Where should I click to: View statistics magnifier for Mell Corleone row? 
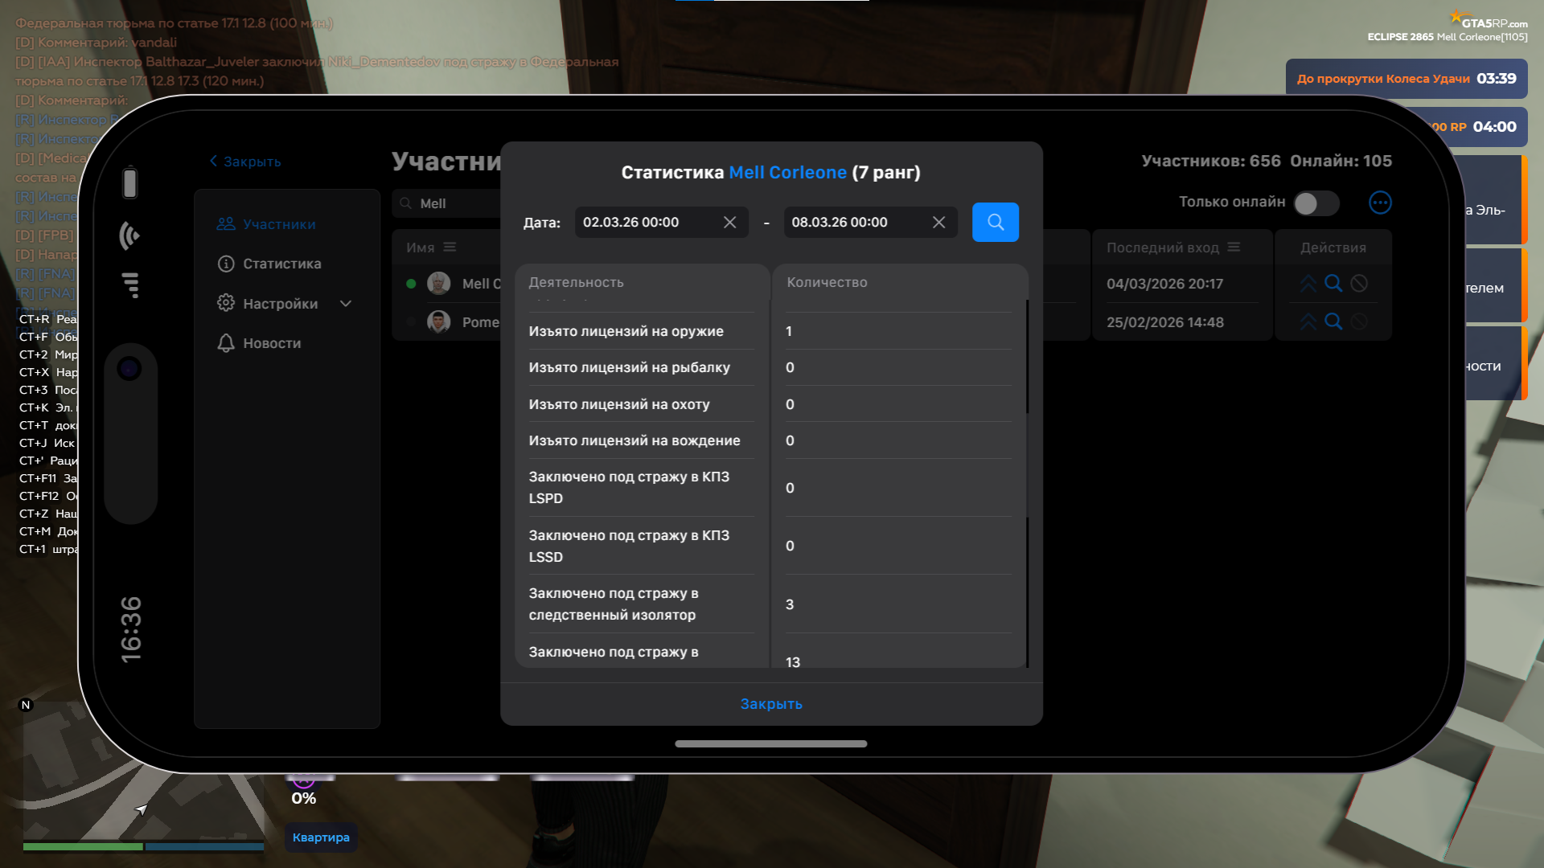pos(1333,283)
